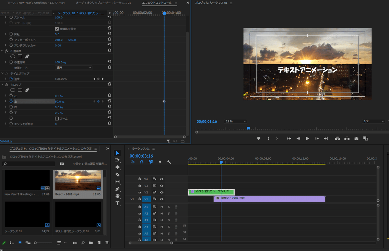Click the Export Frame camera icon
The image size is (389, 251).
(x=356, y=138)
